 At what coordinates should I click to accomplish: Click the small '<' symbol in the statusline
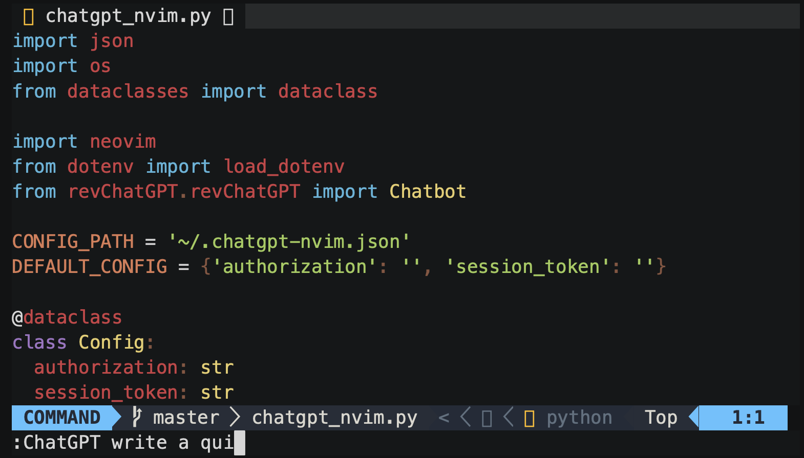(x=444, y=418)
